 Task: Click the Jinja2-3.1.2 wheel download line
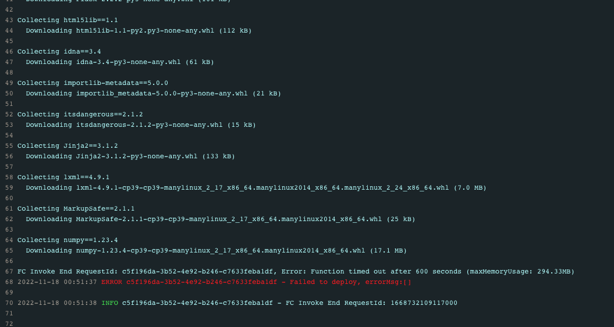tap(130, 157)
